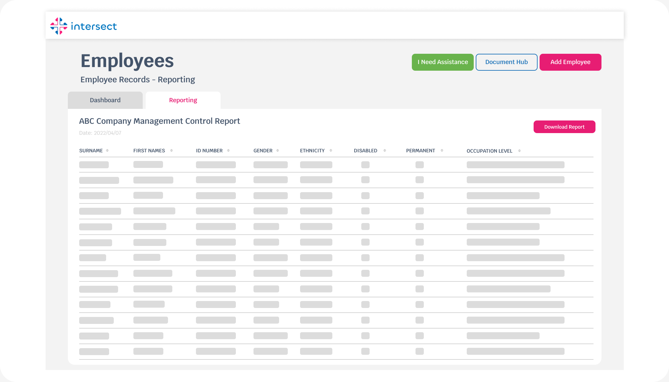Click first row Permanent indicator placeholder
Image resolution: width=669 pixels, height=382 pixels.
419,165
